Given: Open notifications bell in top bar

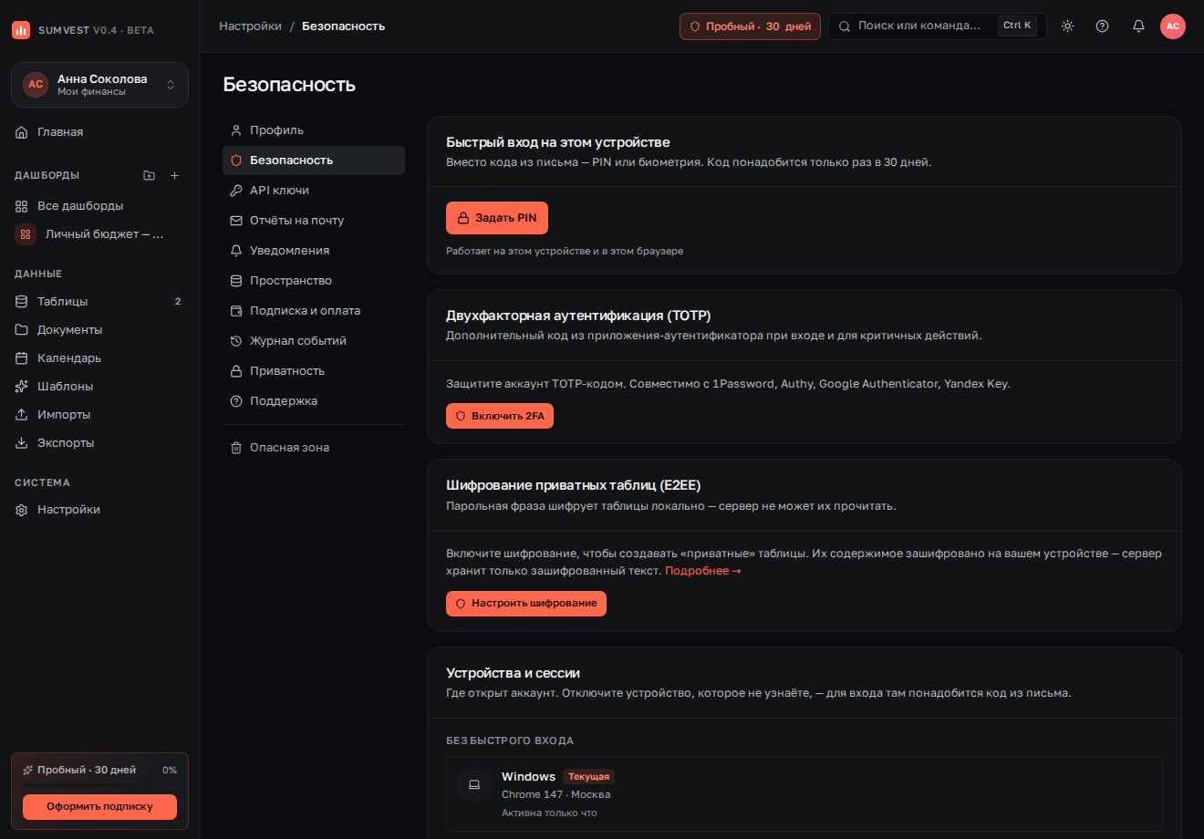Looking at the screenshot, I should point(1138,26).
